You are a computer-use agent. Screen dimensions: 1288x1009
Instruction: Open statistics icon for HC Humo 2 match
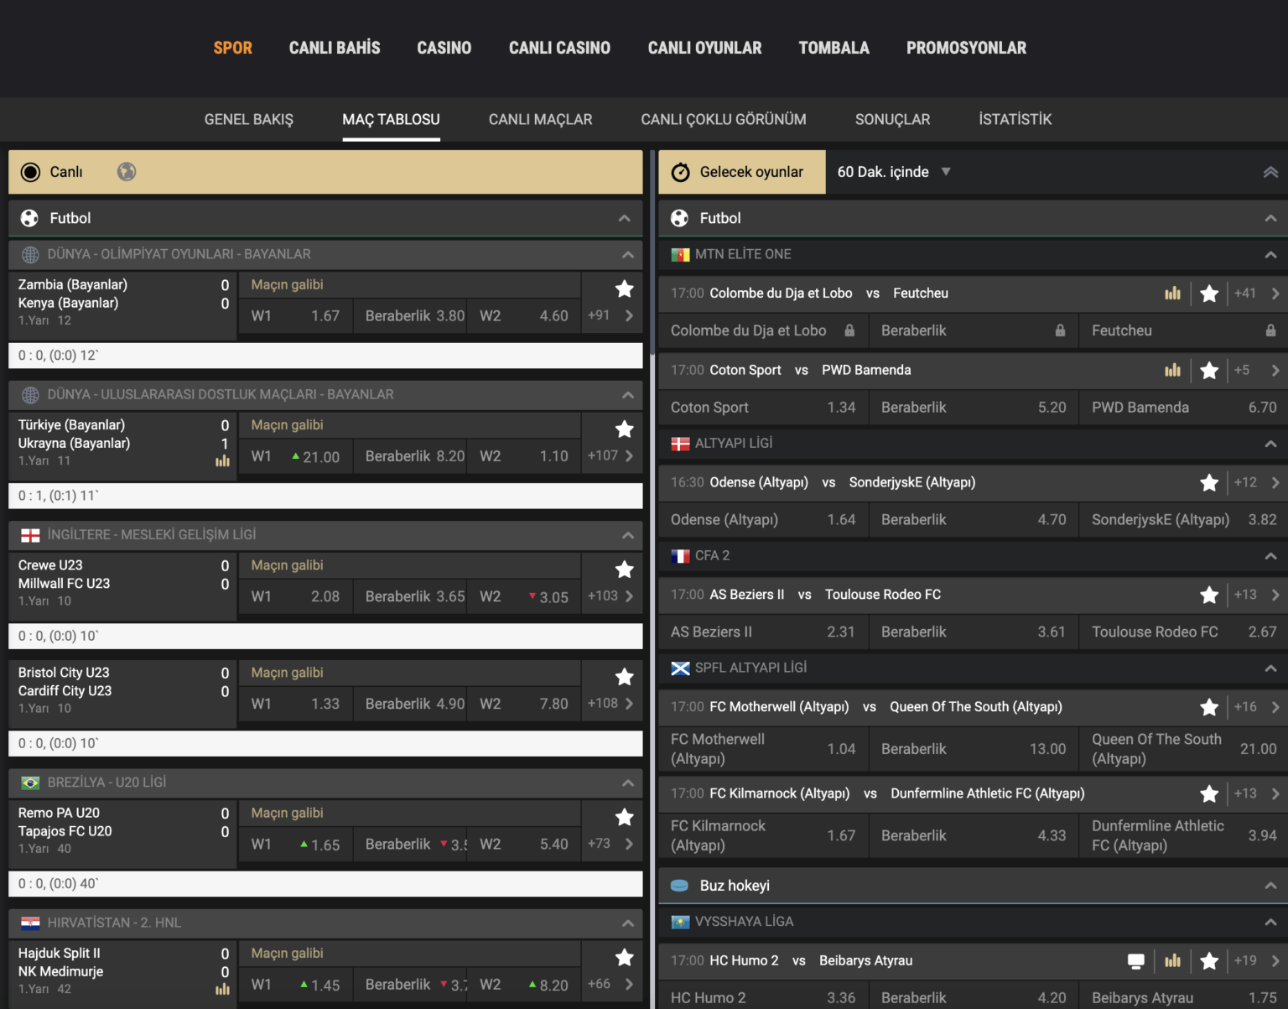[x=1172, y=960]
